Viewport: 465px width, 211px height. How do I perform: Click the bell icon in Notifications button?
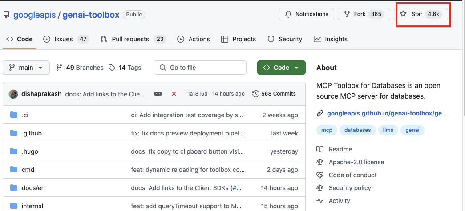click(288, 14)
